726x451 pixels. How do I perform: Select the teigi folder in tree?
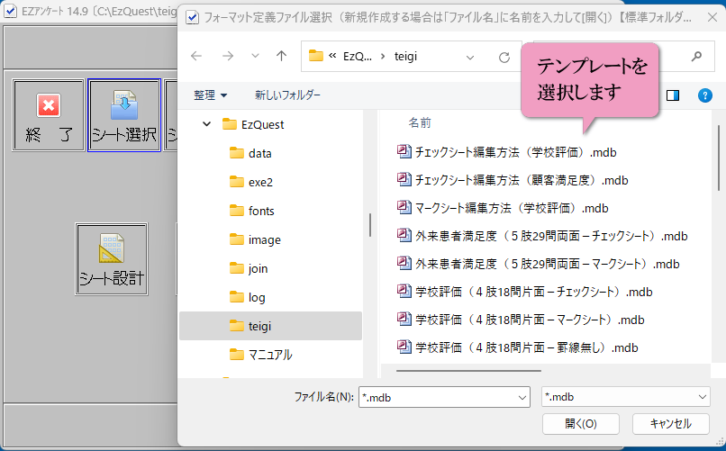tap(270, 326)
